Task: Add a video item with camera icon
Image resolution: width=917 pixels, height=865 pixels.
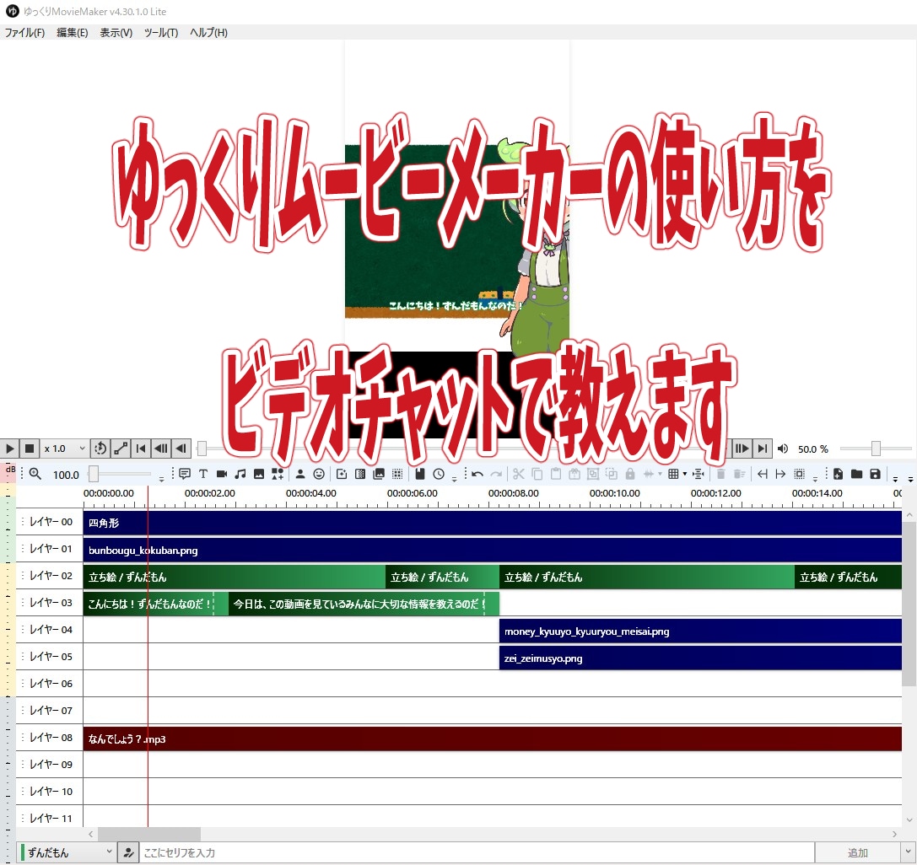Action: click(x=222, y=474)
